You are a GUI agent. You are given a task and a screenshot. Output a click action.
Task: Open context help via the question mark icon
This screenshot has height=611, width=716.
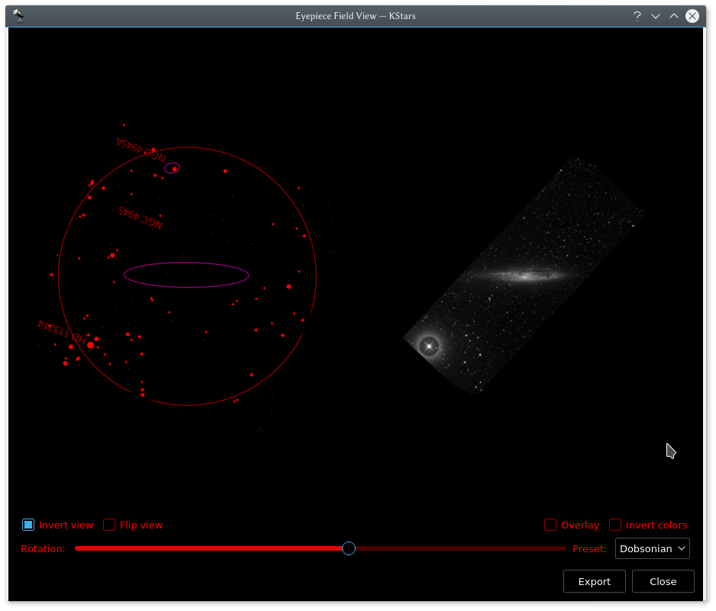637,15
